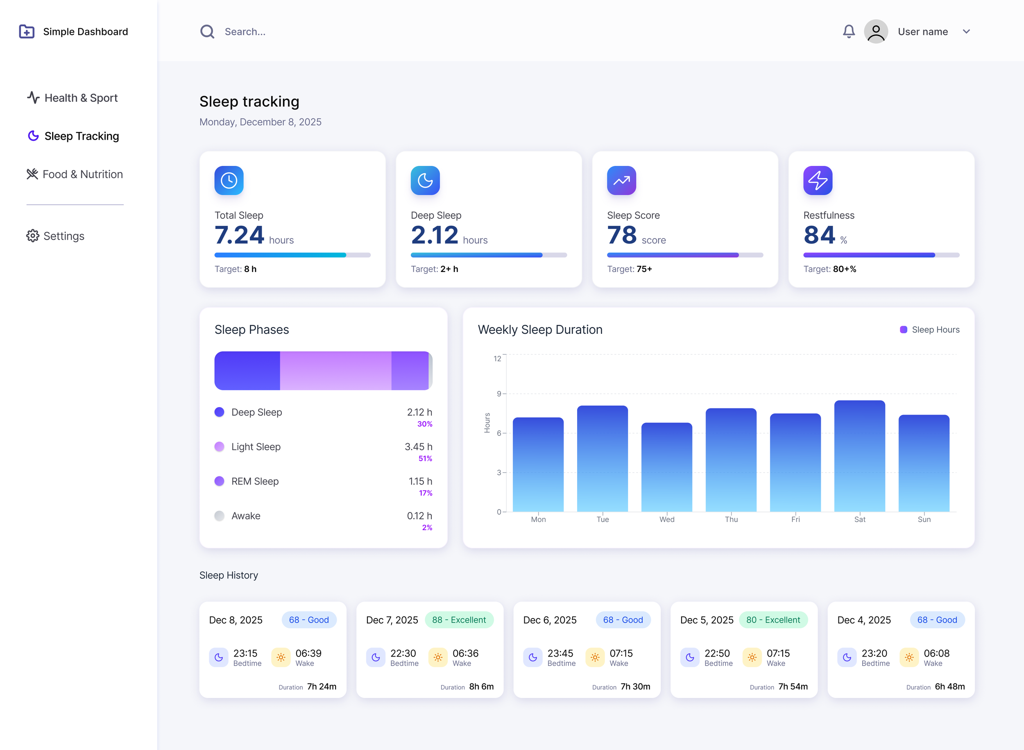Click the Dec 8 bedtime moon icon

click(218, 657)
